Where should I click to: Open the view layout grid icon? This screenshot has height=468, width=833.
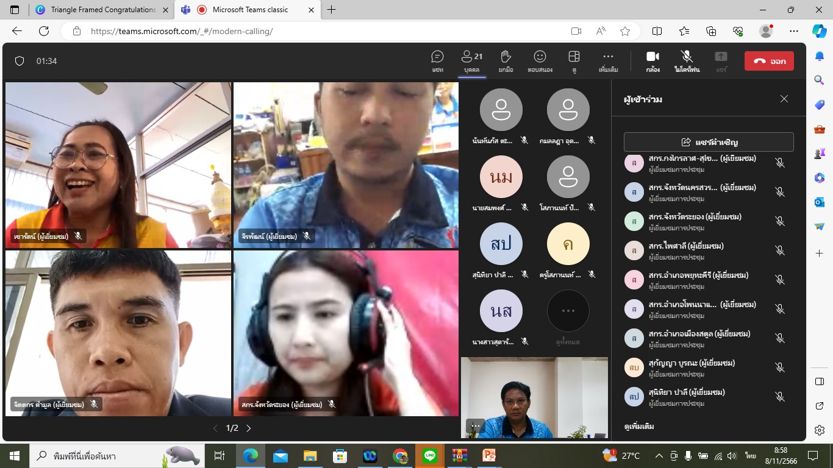point(574,61)
